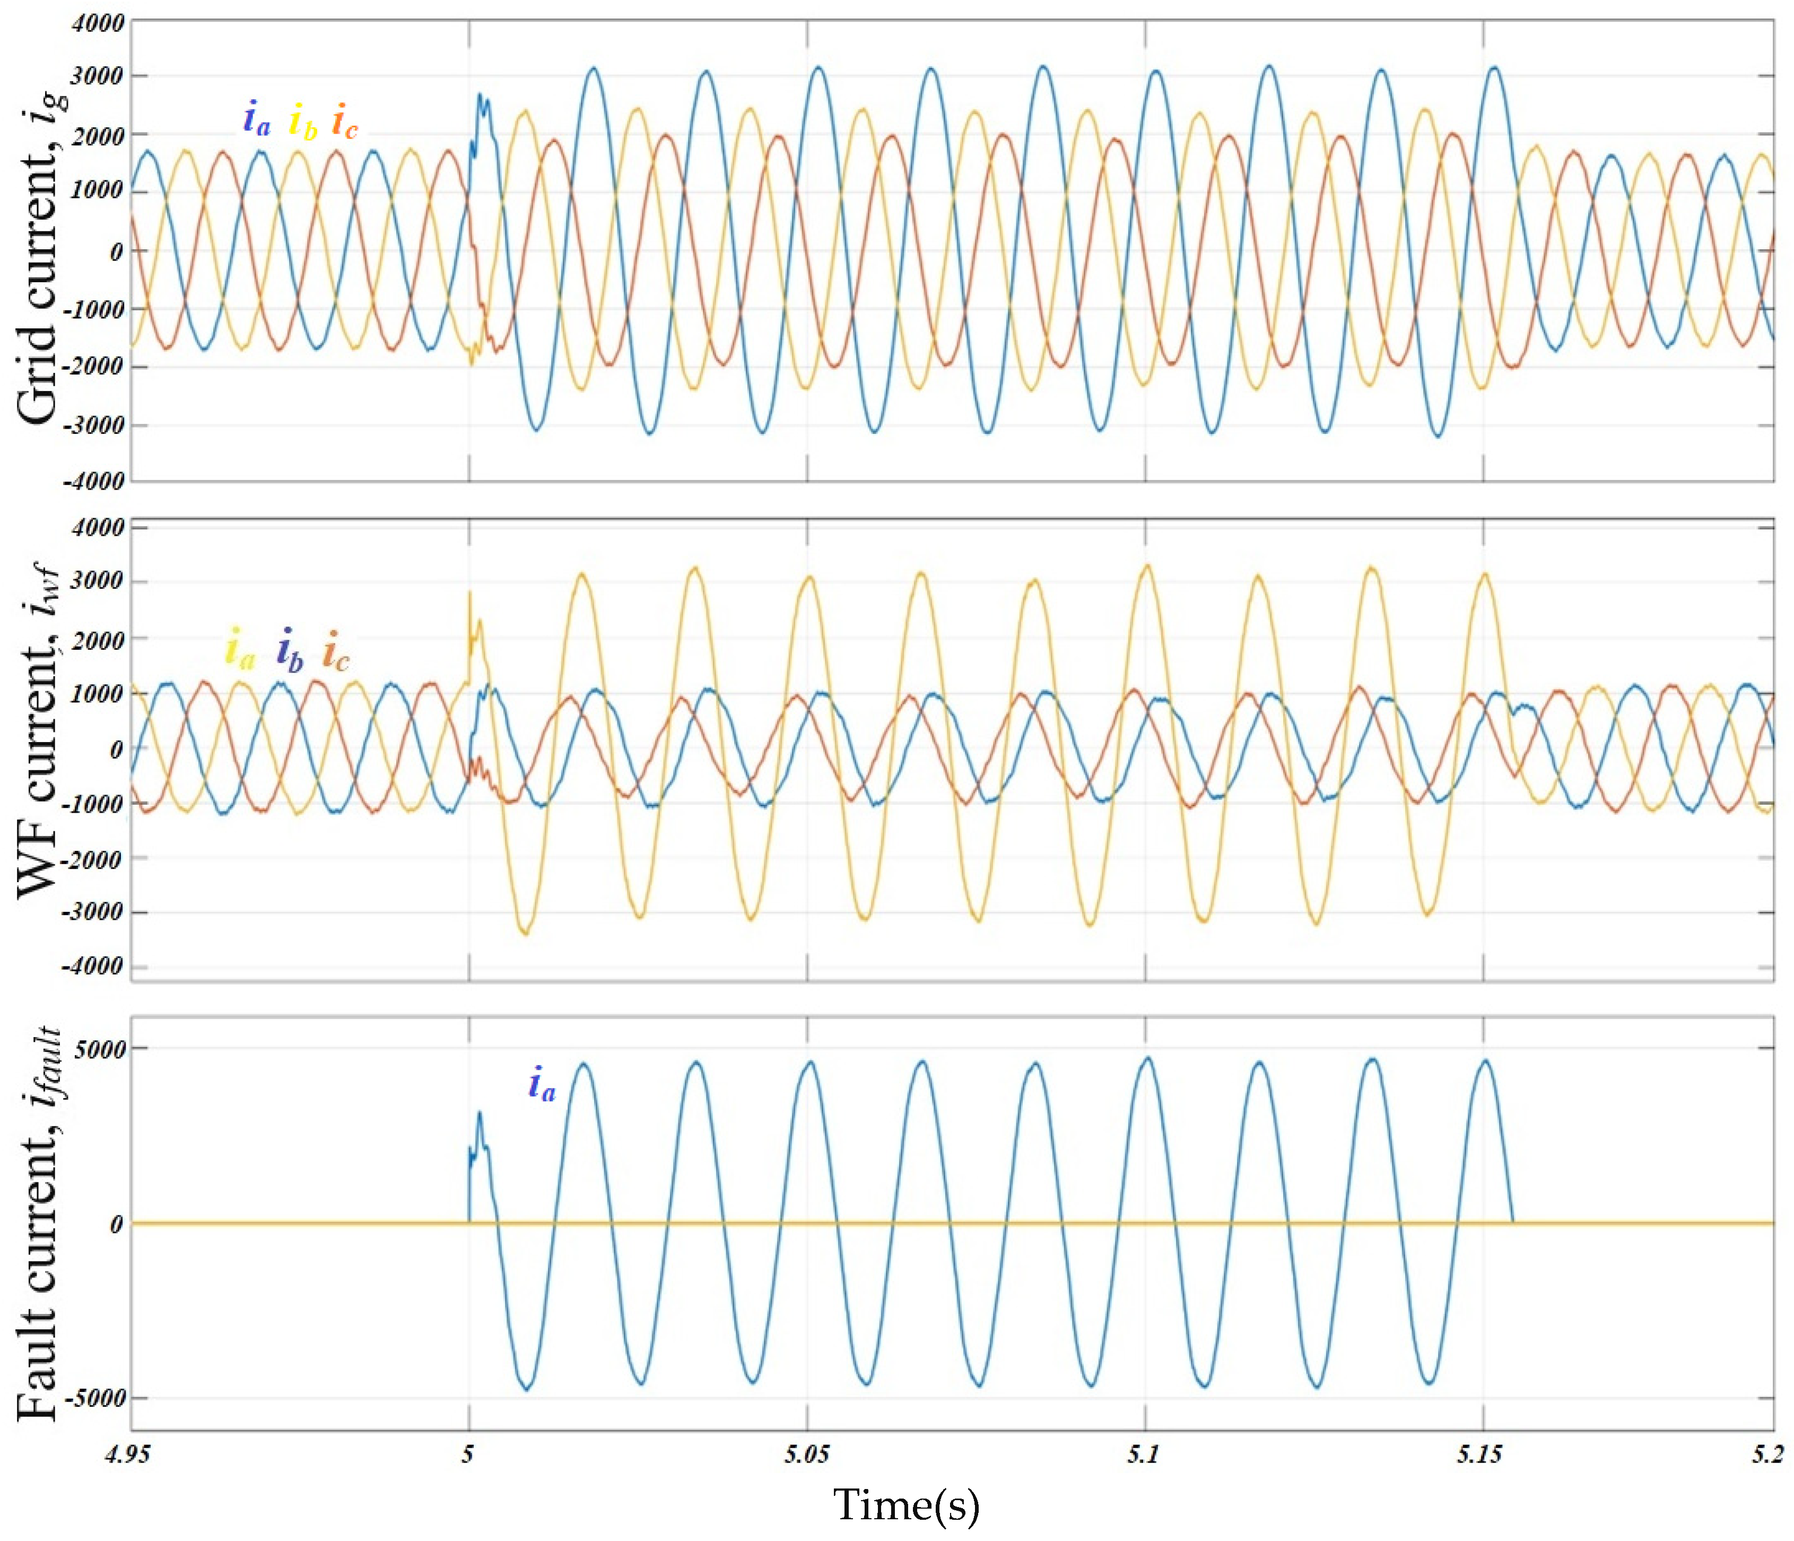Select the 5.05 time tick label
Screen dimensions: 1794x1541
pyautogui.click(x=806, y=1455)
